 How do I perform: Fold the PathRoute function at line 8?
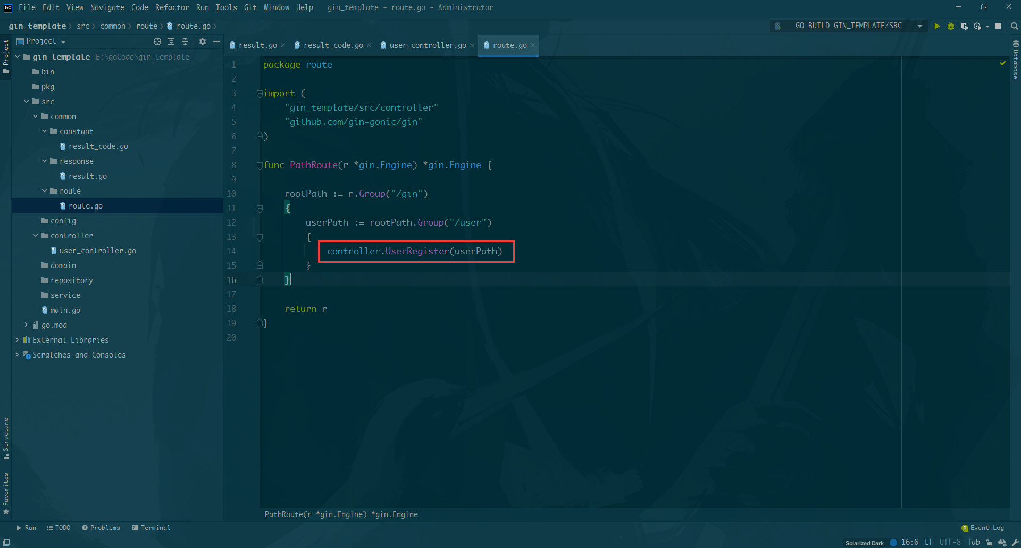click(260, 165)
